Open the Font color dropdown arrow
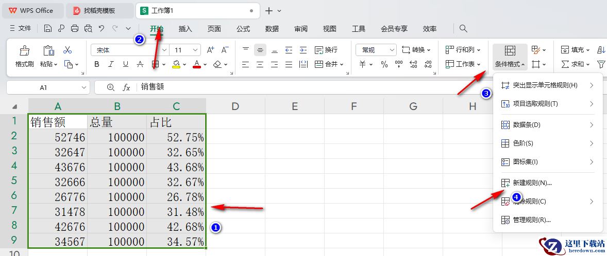 click(205, 64)
